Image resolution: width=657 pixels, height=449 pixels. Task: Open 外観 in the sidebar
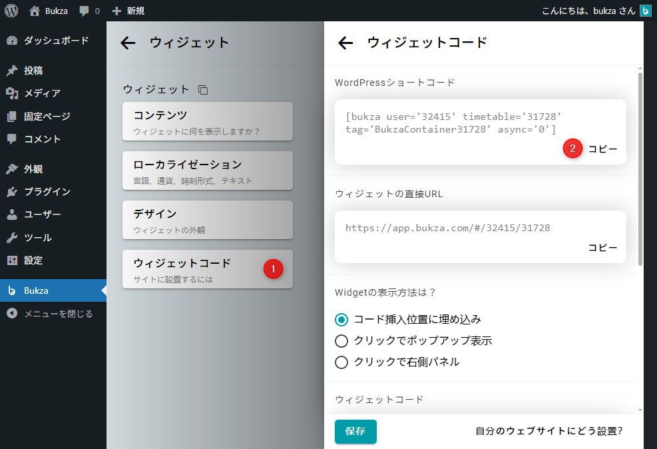(x=53, y=169)
